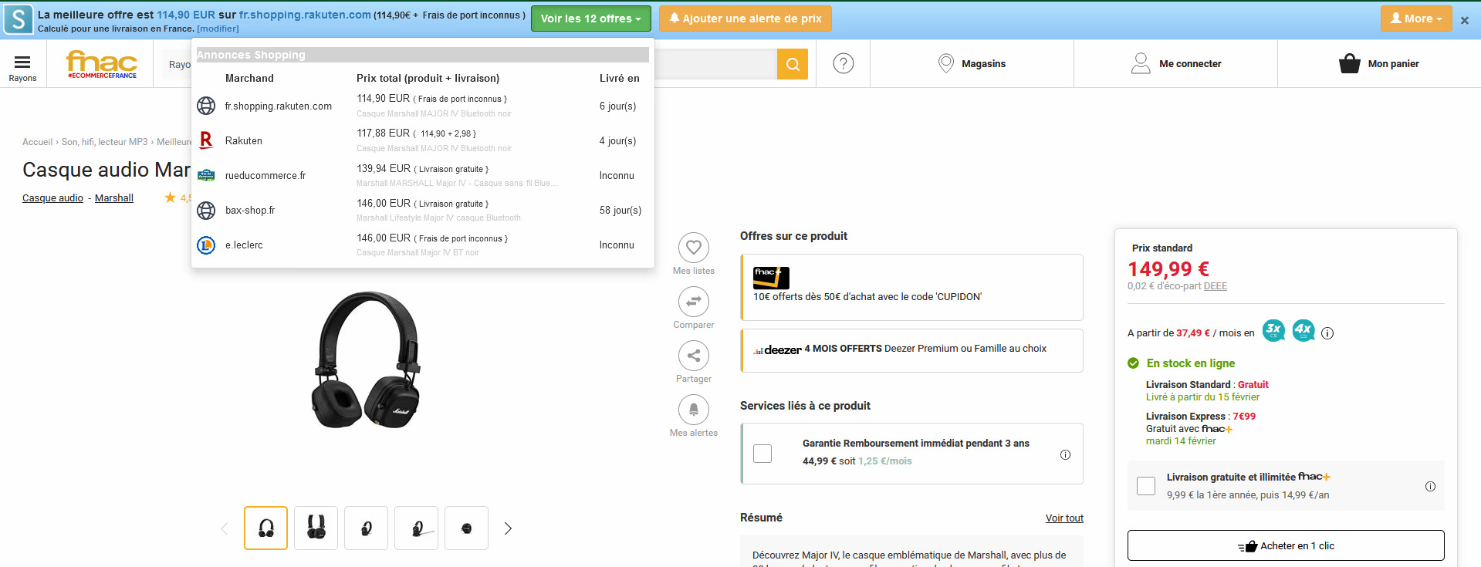The width and height of the screenshot is (1481, 567).
Task: Click the Partager share icon
Action: pos(694,356)
